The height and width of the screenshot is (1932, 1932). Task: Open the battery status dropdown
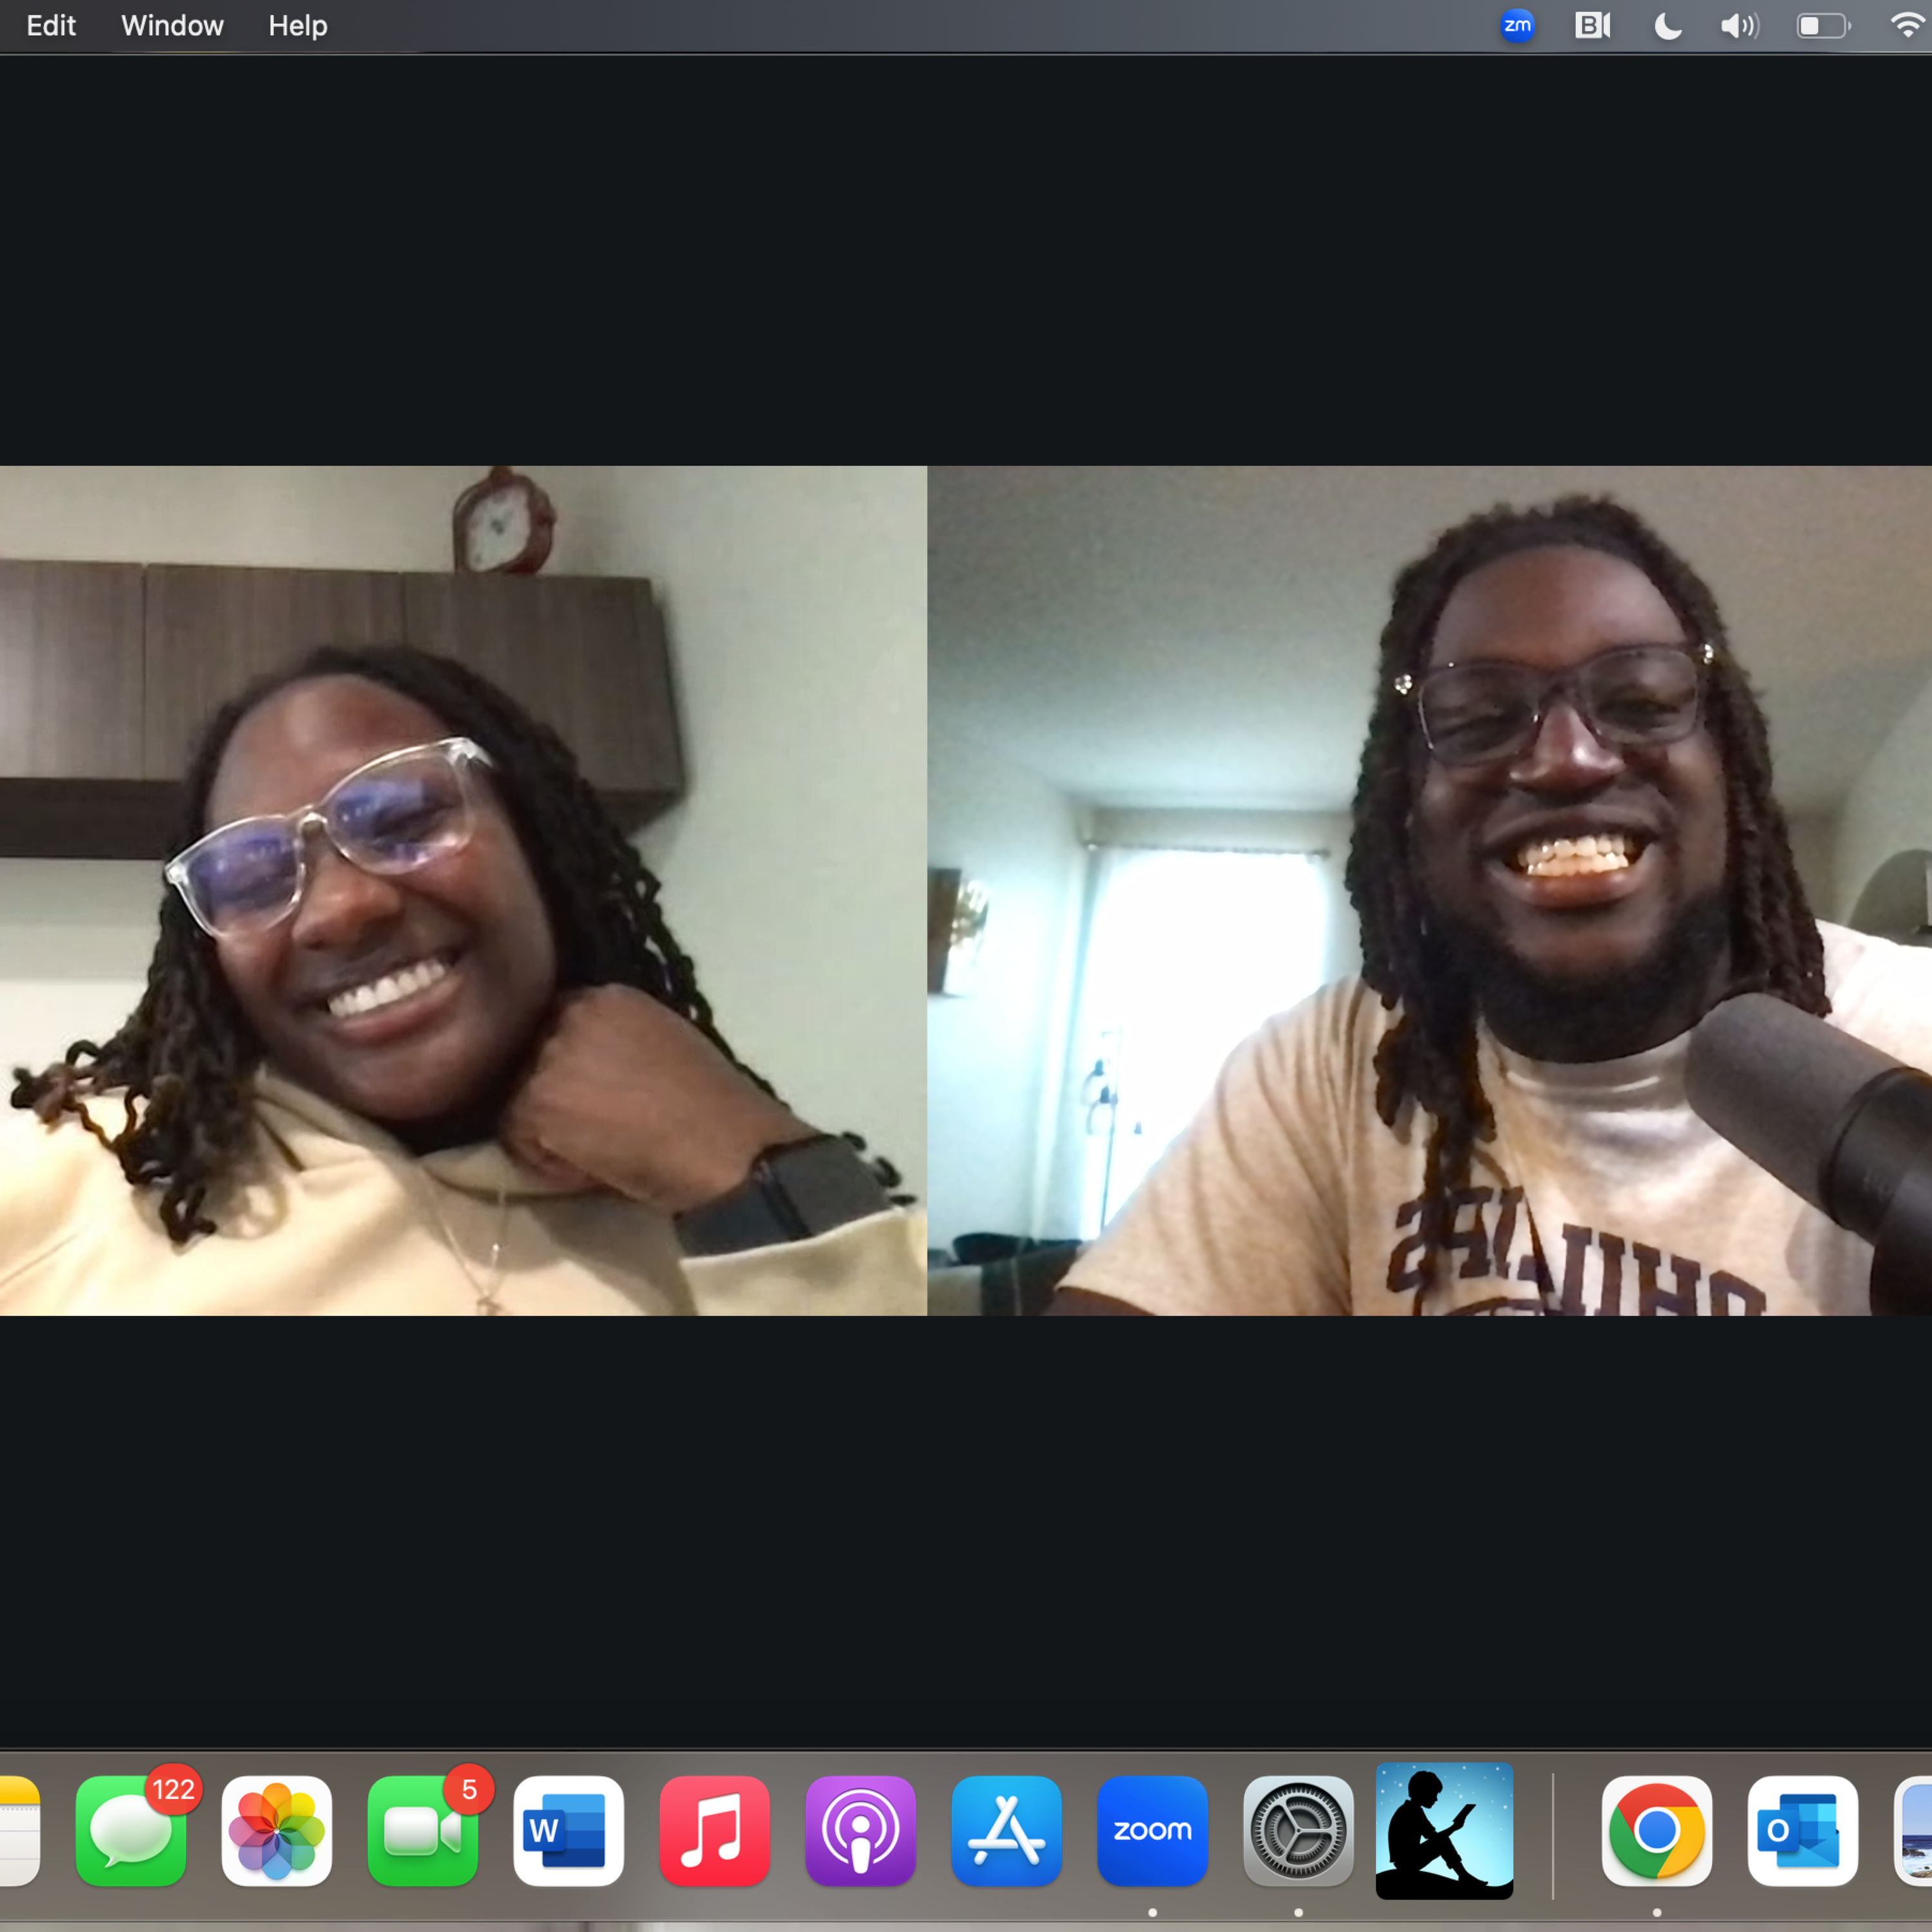pos(1823,26)
